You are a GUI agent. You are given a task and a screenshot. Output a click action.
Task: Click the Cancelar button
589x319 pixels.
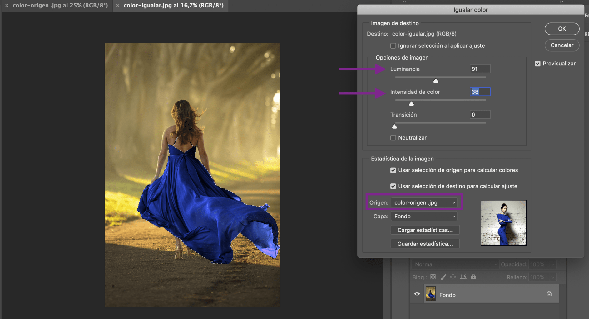(x=562, y=45)
